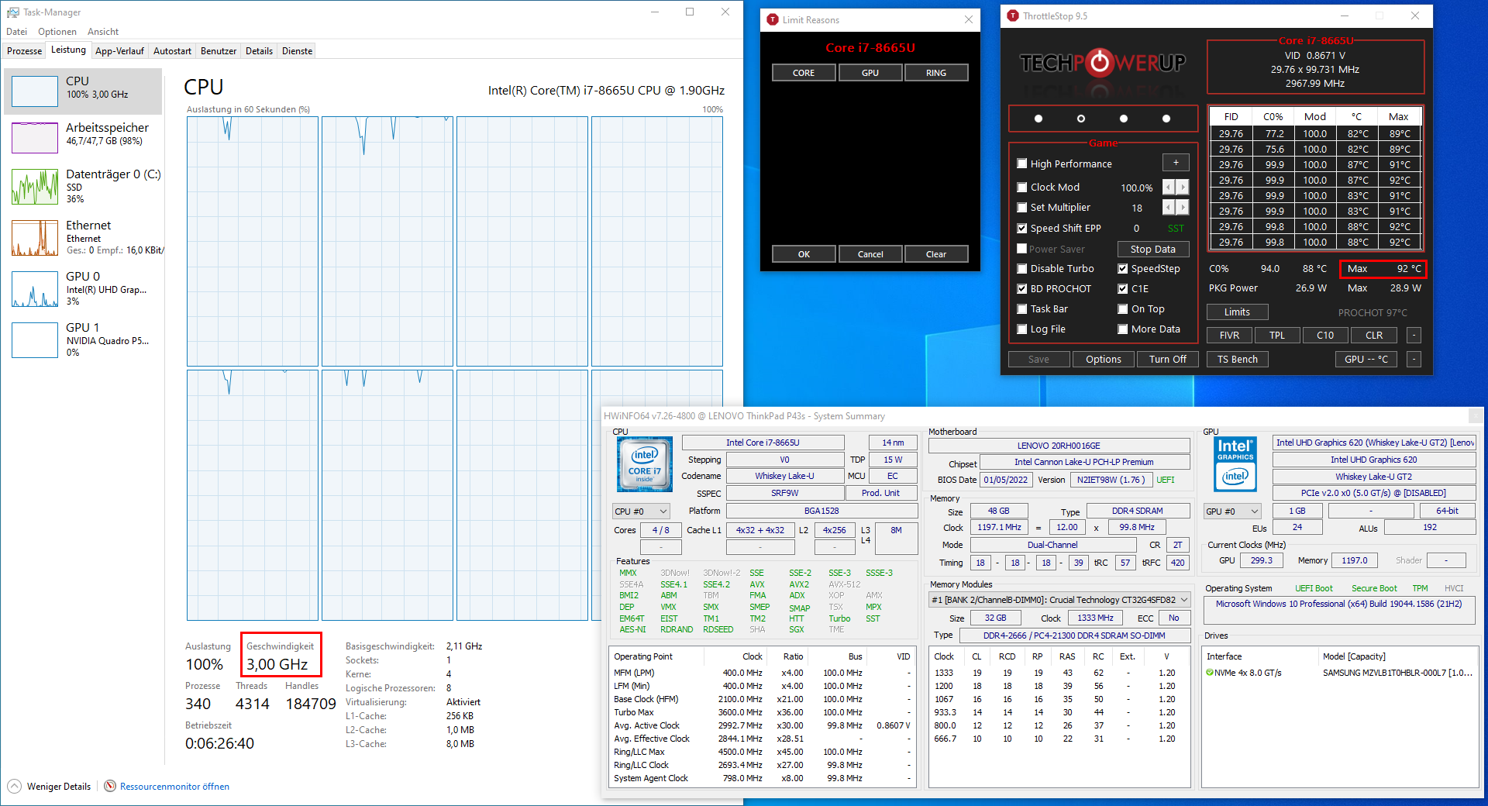Increase the Clock Mod value with right arrow
The image size is (1488, 806).
click(x=1183, y=187)
